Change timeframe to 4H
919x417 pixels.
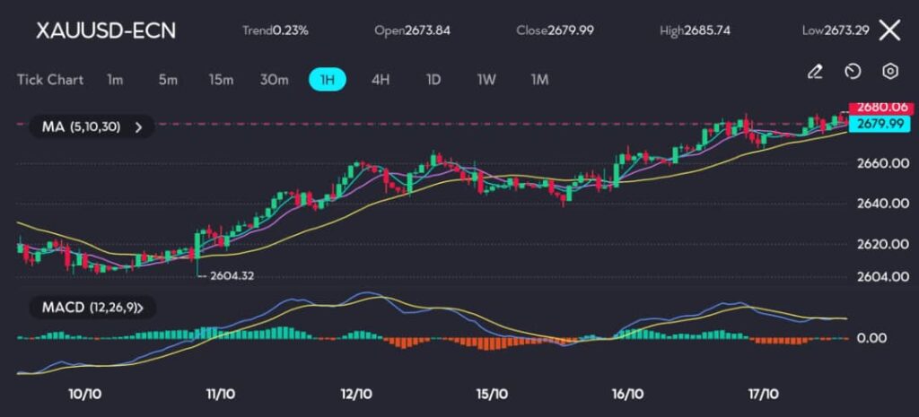click(x=381, y=80)
